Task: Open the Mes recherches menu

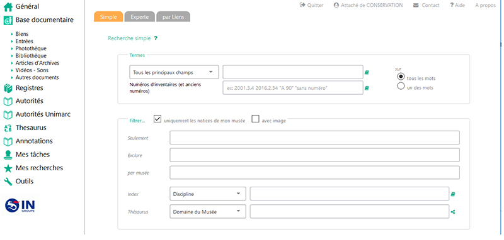Action: pyautogui.click(x=39, y=168)
